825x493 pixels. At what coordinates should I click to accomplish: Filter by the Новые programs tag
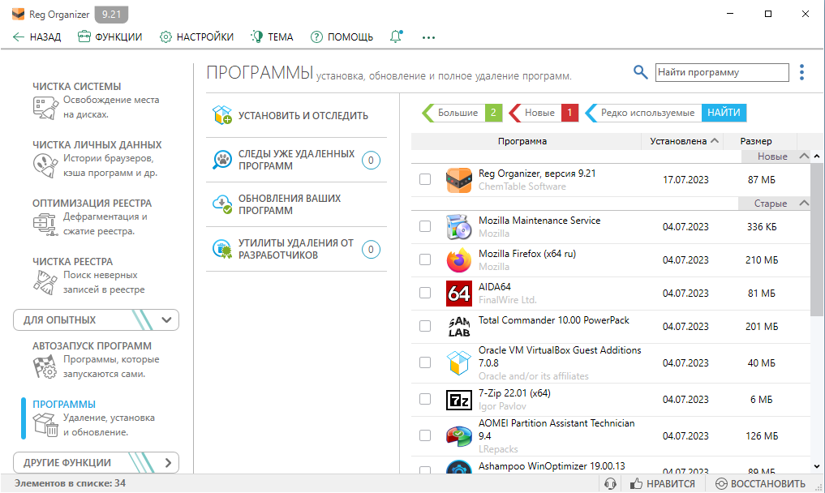(544, 113)
